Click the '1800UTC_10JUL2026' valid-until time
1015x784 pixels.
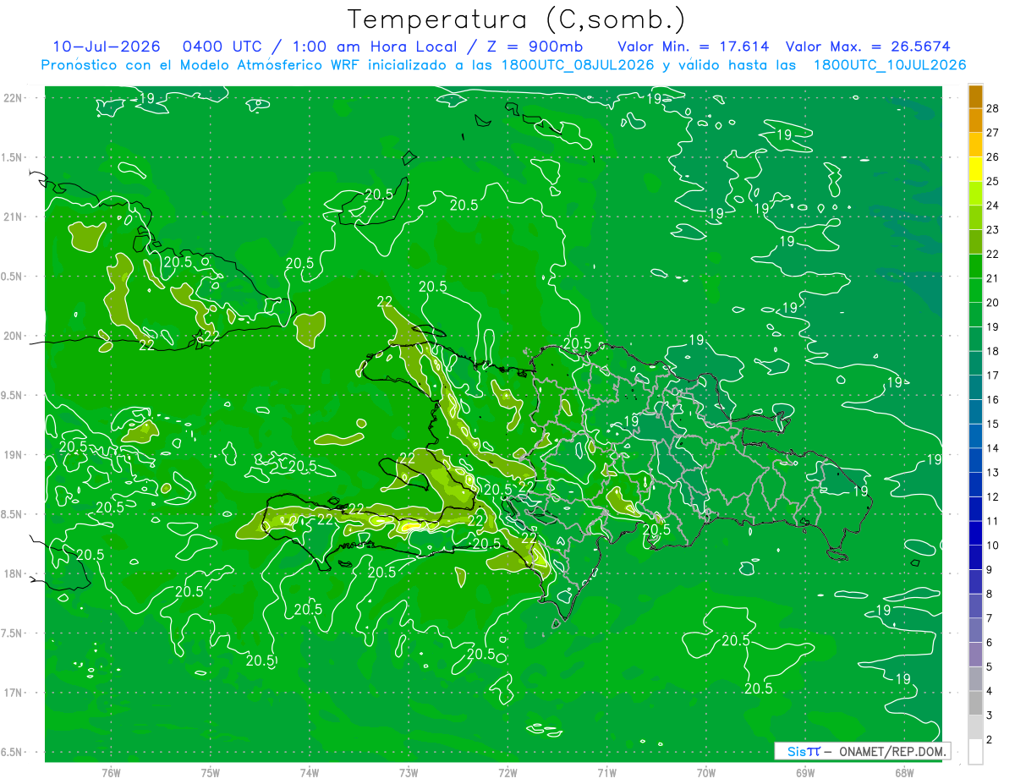click(x=890, y=65)
